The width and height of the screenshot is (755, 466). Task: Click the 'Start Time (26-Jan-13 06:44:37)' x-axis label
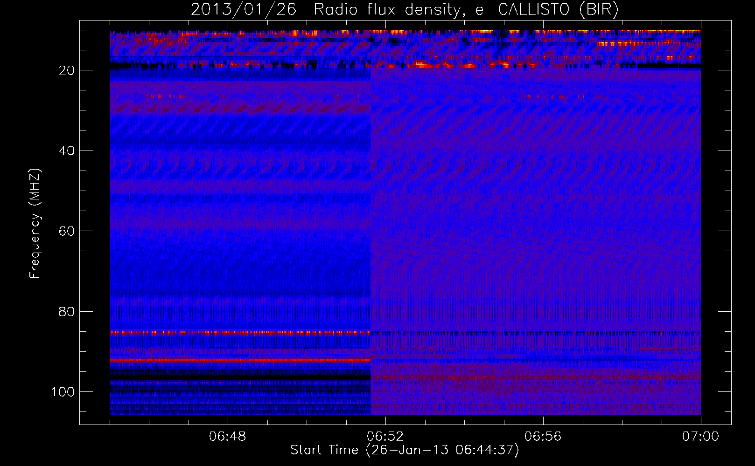(x=405, y=450)
